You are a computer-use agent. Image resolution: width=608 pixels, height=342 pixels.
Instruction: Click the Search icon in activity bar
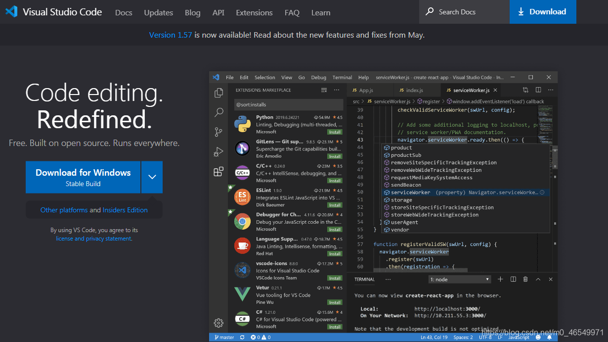pos(218,112)
